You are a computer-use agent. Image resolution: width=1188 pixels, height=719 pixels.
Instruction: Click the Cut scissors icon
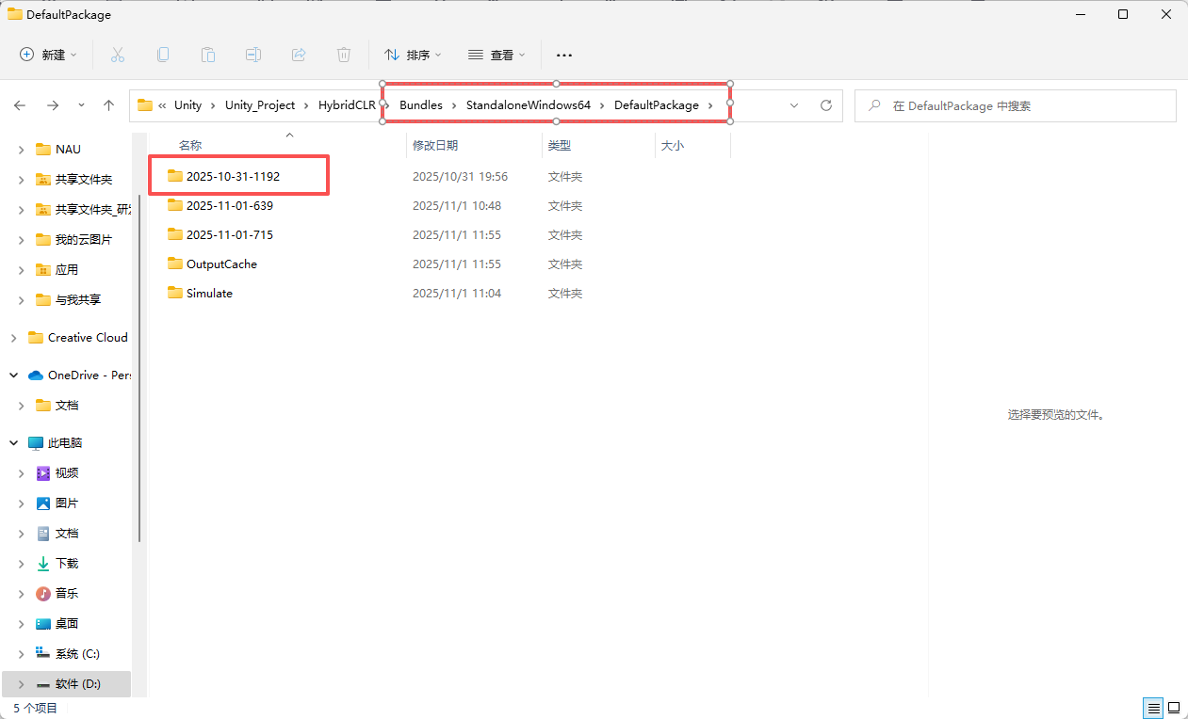tap(118, 55)
